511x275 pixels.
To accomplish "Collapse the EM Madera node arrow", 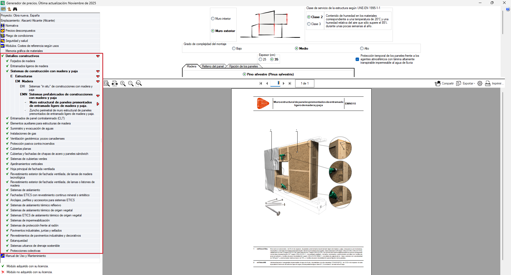I will (x=98, y=82).
